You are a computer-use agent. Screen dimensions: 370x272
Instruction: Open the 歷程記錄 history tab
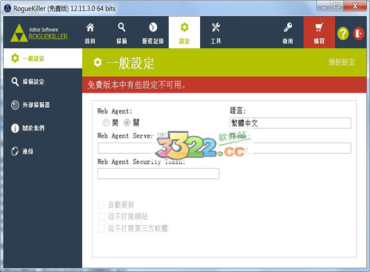pos(153,33)
